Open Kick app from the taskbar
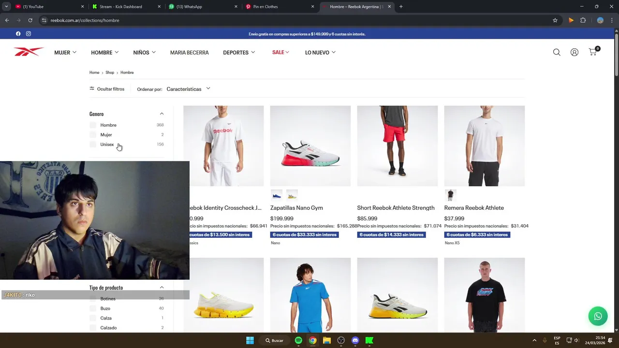Viewport: 619px width, 348px height. [x=369, y=340]
